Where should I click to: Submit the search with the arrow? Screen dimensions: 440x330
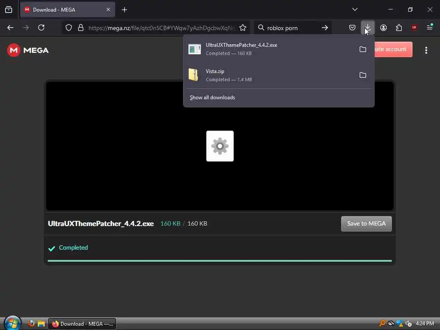click(x=325, y=27)
